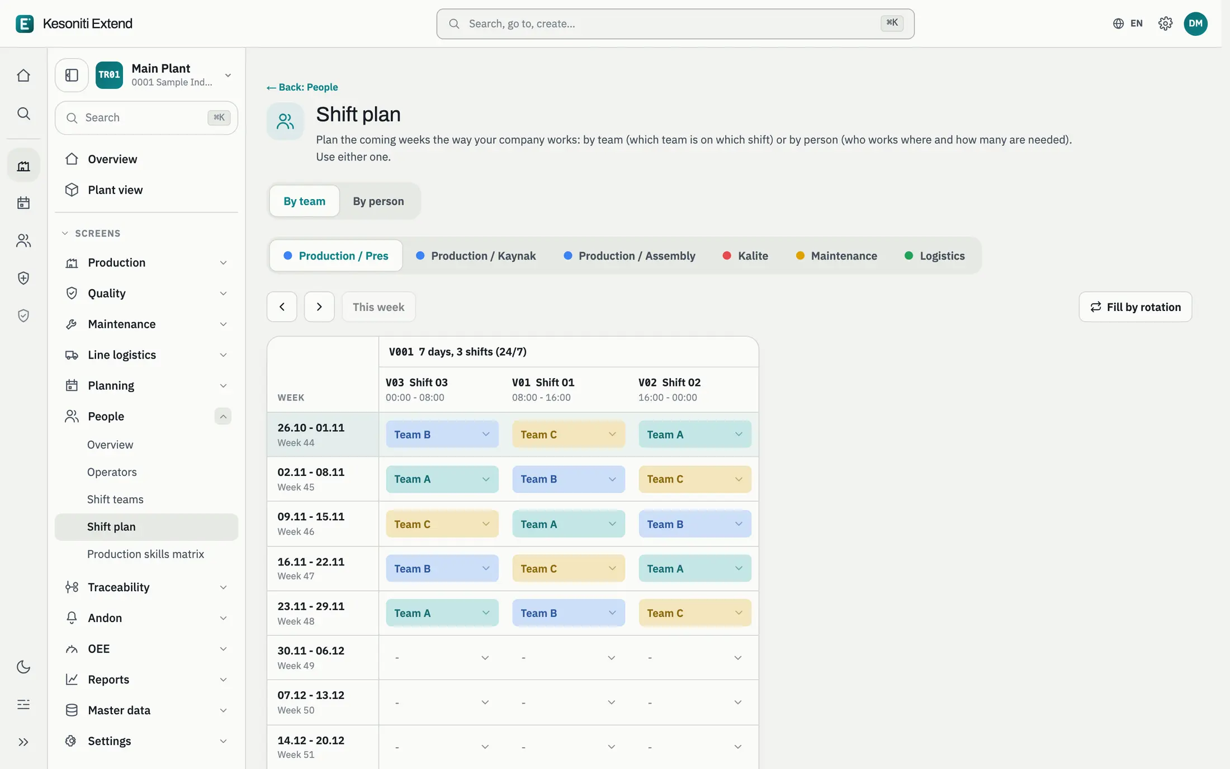Open the people icon in left rail
The image size is (1230, 769).
pyautogui.click(x=23, y=240)
